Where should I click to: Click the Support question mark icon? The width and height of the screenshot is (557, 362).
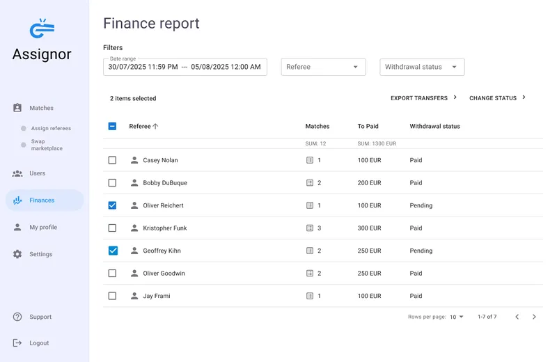pos(17,317)
